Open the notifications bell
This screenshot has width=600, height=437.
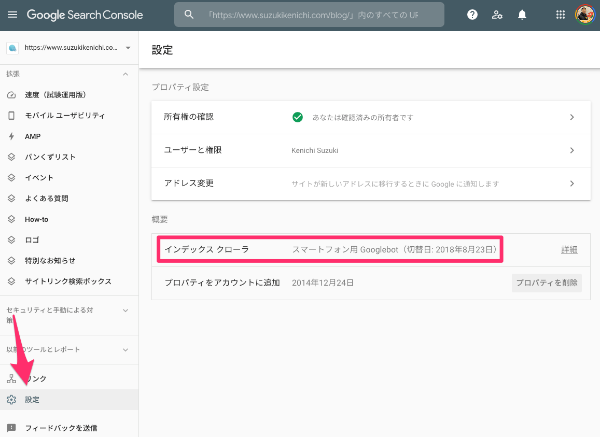tap(522, 15)
